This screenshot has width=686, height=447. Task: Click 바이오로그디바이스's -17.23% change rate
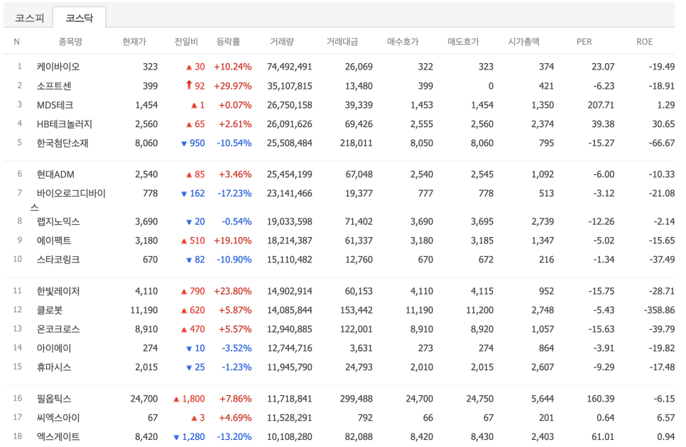click(234, 193)
